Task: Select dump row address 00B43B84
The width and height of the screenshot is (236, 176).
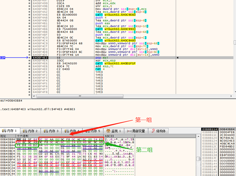Action: [x=8, y=140]
